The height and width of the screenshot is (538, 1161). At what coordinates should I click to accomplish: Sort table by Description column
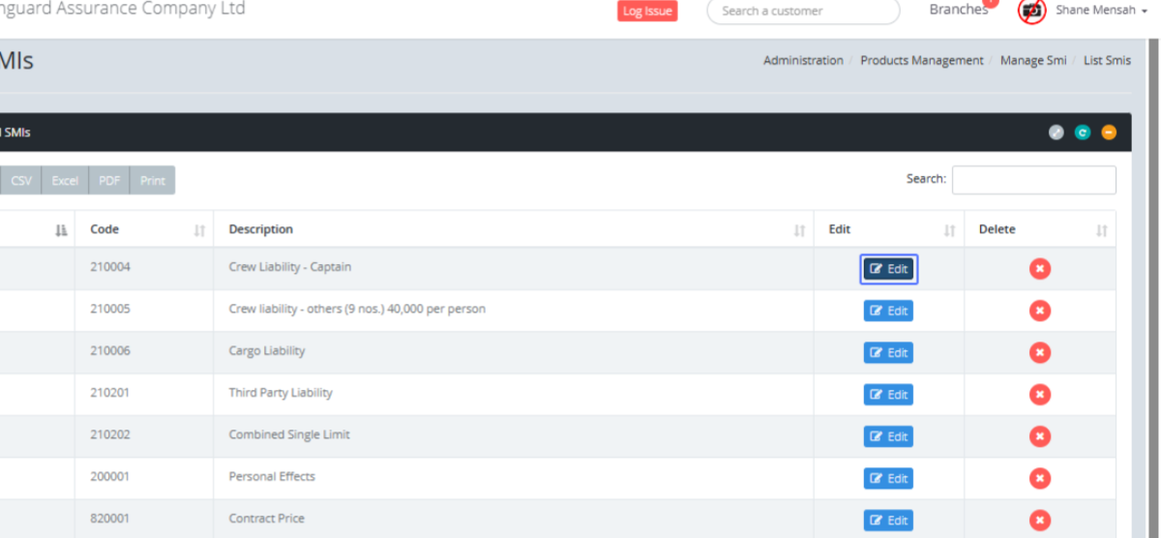click(x=513, y=229)
